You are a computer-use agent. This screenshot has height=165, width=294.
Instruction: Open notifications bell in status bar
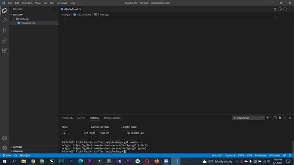[x=290, y=155]
